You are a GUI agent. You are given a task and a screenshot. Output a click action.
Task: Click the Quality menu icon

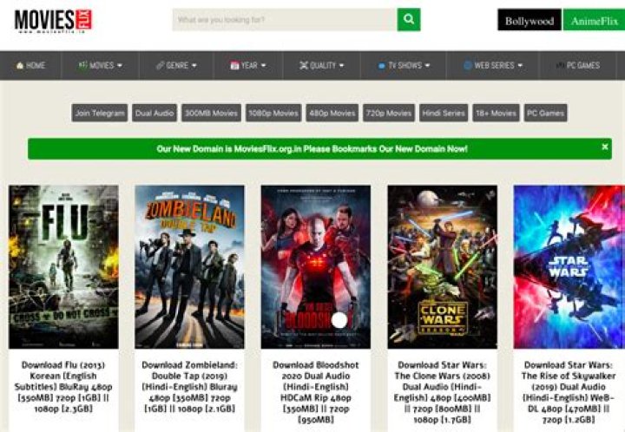304,65
